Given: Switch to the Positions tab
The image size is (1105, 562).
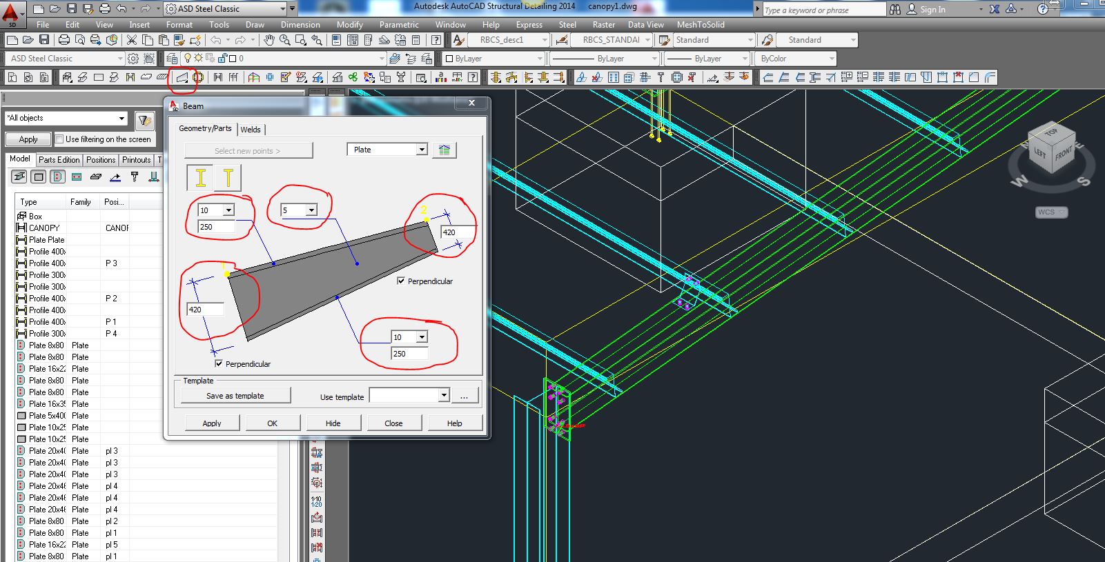Looking at the screenshot, I should [101, 160].
